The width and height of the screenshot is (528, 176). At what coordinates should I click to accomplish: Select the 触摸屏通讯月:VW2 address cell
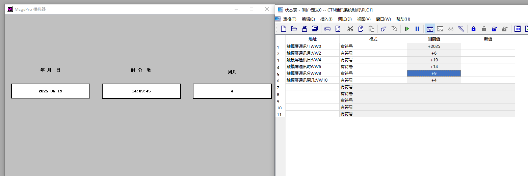pyautogui.click(x=312, y=53)
